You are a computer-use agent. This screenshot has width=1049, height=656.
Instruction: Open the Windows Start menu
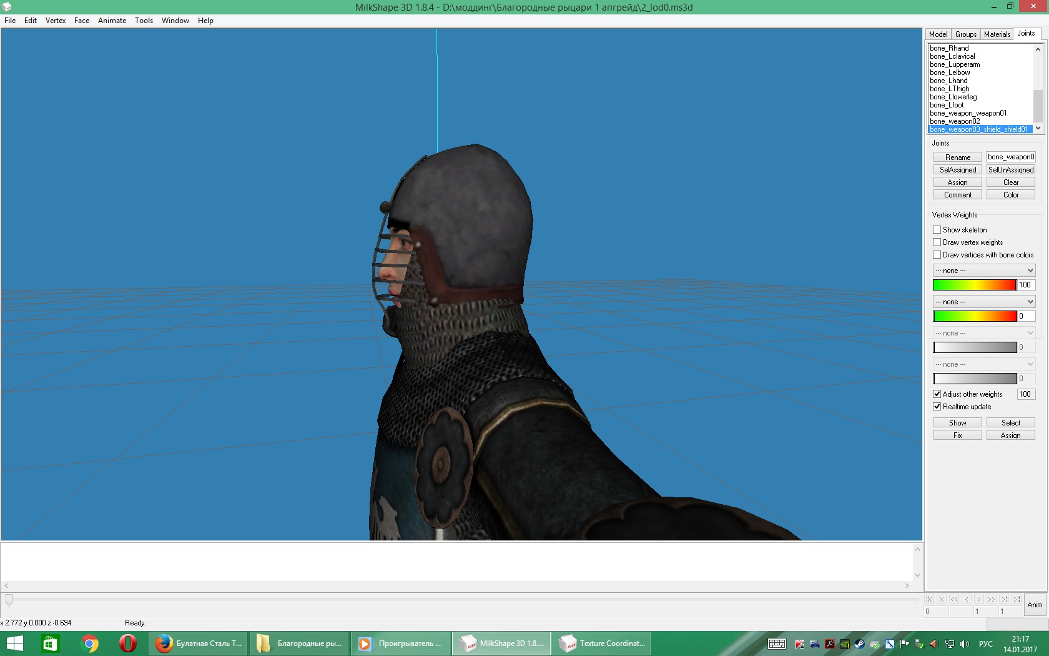[14, 644]
